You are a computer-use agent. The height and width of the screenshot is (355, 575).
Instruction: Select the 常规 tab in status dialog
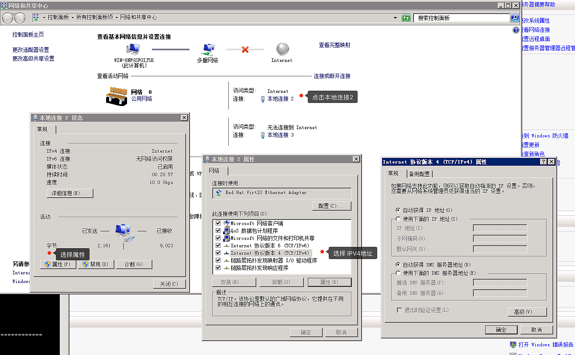tap(43, 130)
